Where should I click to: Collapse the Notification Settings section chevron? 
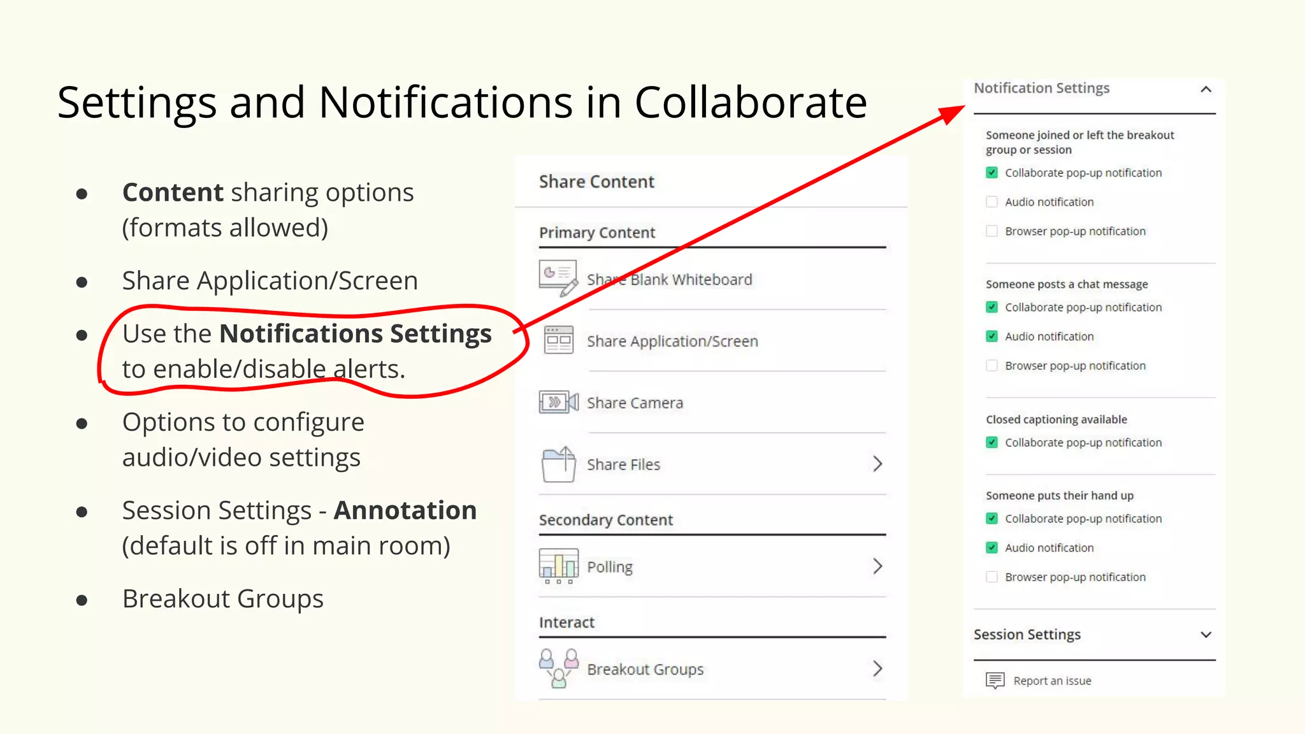coord(1206,89)
